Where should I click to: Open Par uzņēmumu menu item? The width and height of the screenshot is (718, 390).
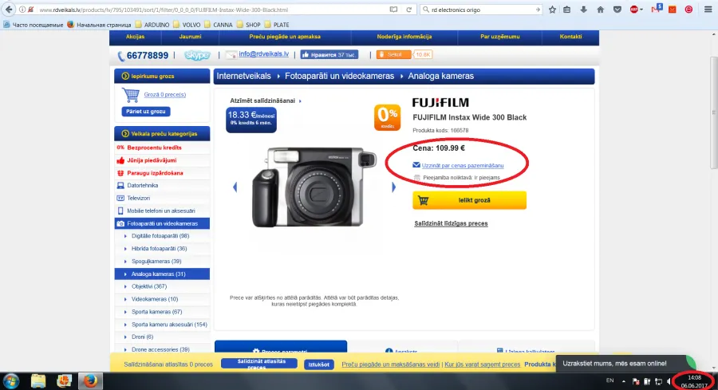click(500, 37)
